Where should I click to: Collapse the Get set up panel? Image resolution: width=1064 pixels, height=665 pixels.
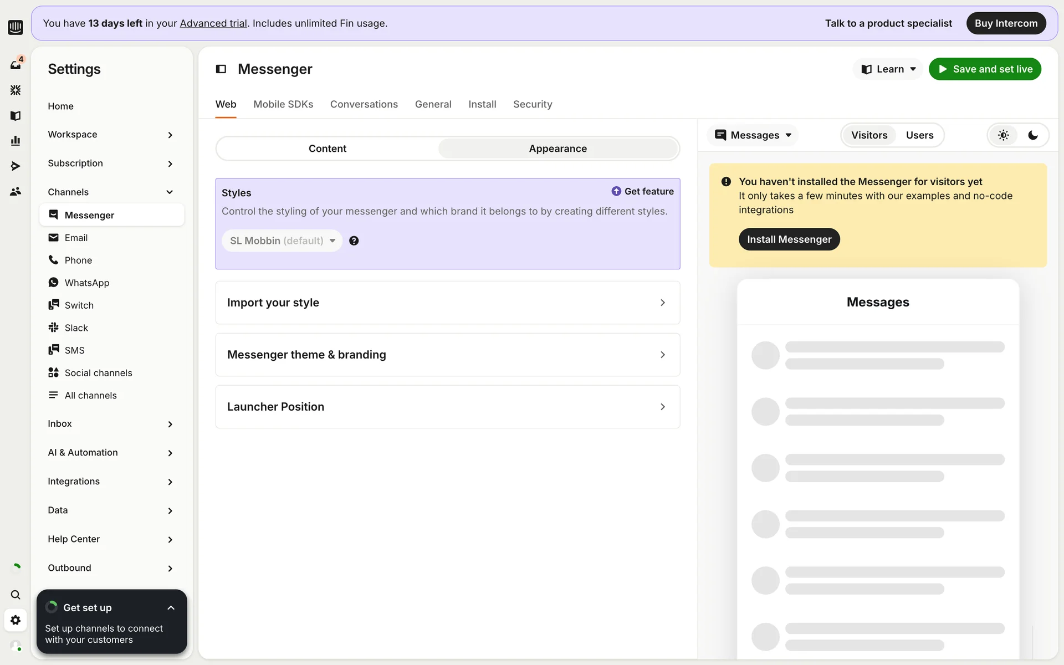point(171,608)
